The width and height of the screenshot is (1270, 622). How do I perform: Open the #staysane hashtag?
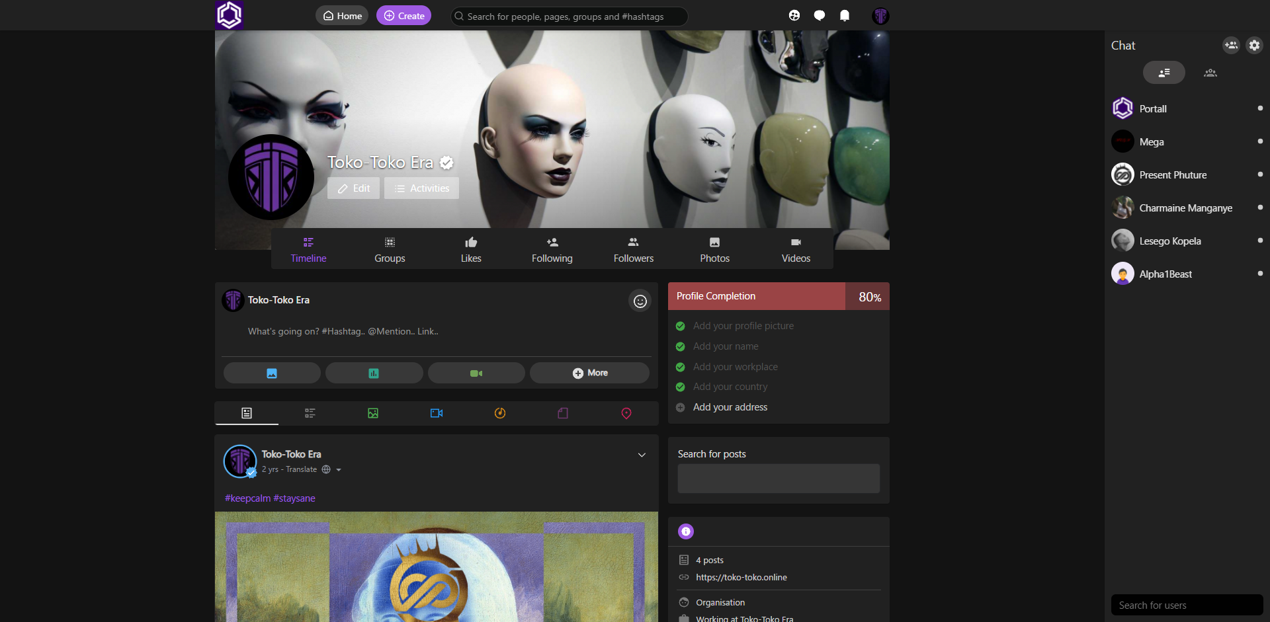coord(294,498)
